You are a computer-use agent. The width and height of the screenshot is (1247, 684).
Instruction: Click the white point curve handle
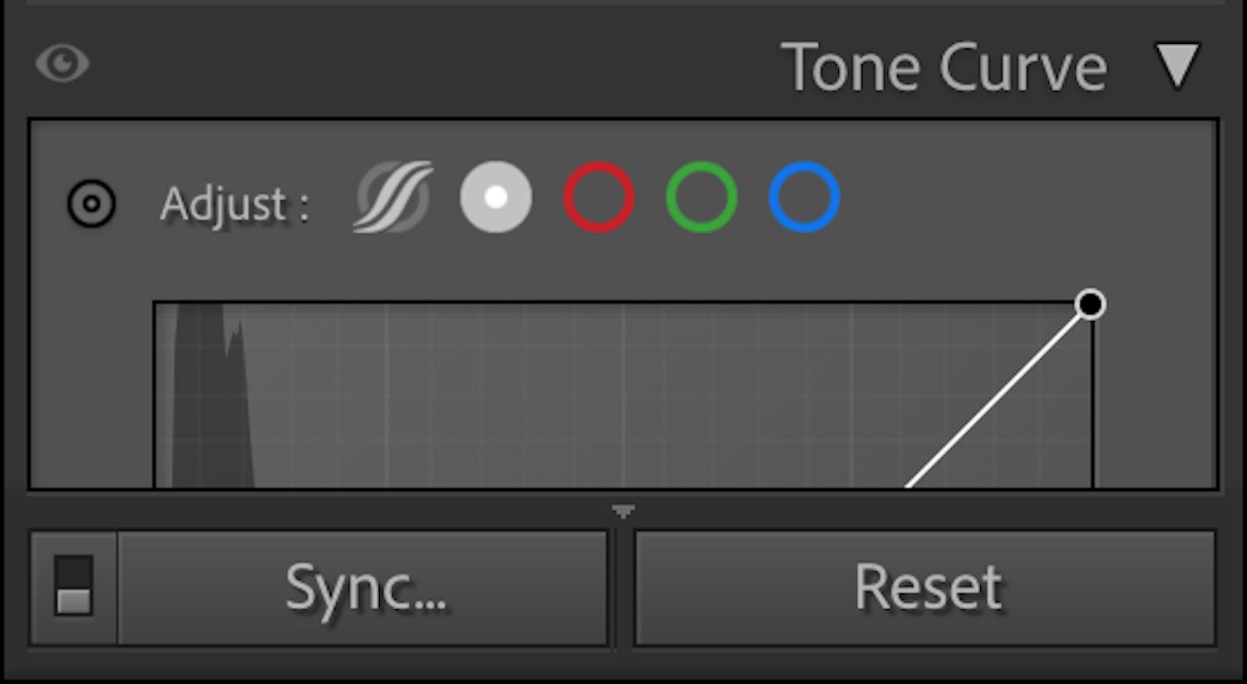click(x=1090, y=304)
